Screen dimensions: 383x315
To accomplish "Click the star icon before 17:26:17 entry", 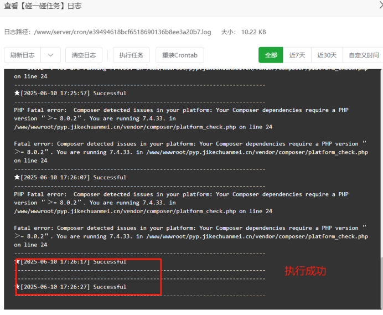I will point(17,261).
